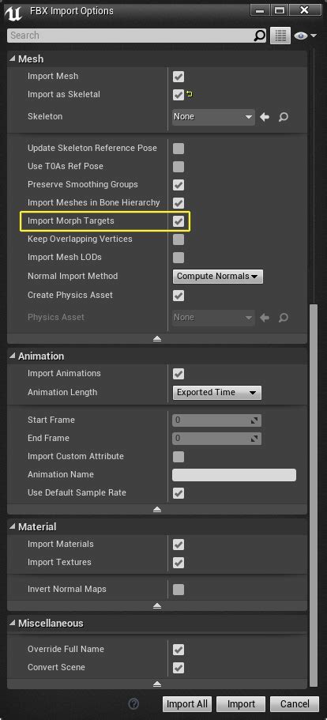327x720 pixels.
Task: Disable the Import Morph Targets checkbox
Action: pos(179,221)
